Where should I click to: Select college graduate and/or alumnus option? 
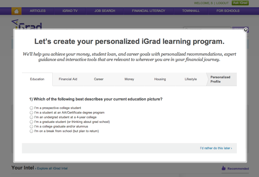tap(31, 126)
